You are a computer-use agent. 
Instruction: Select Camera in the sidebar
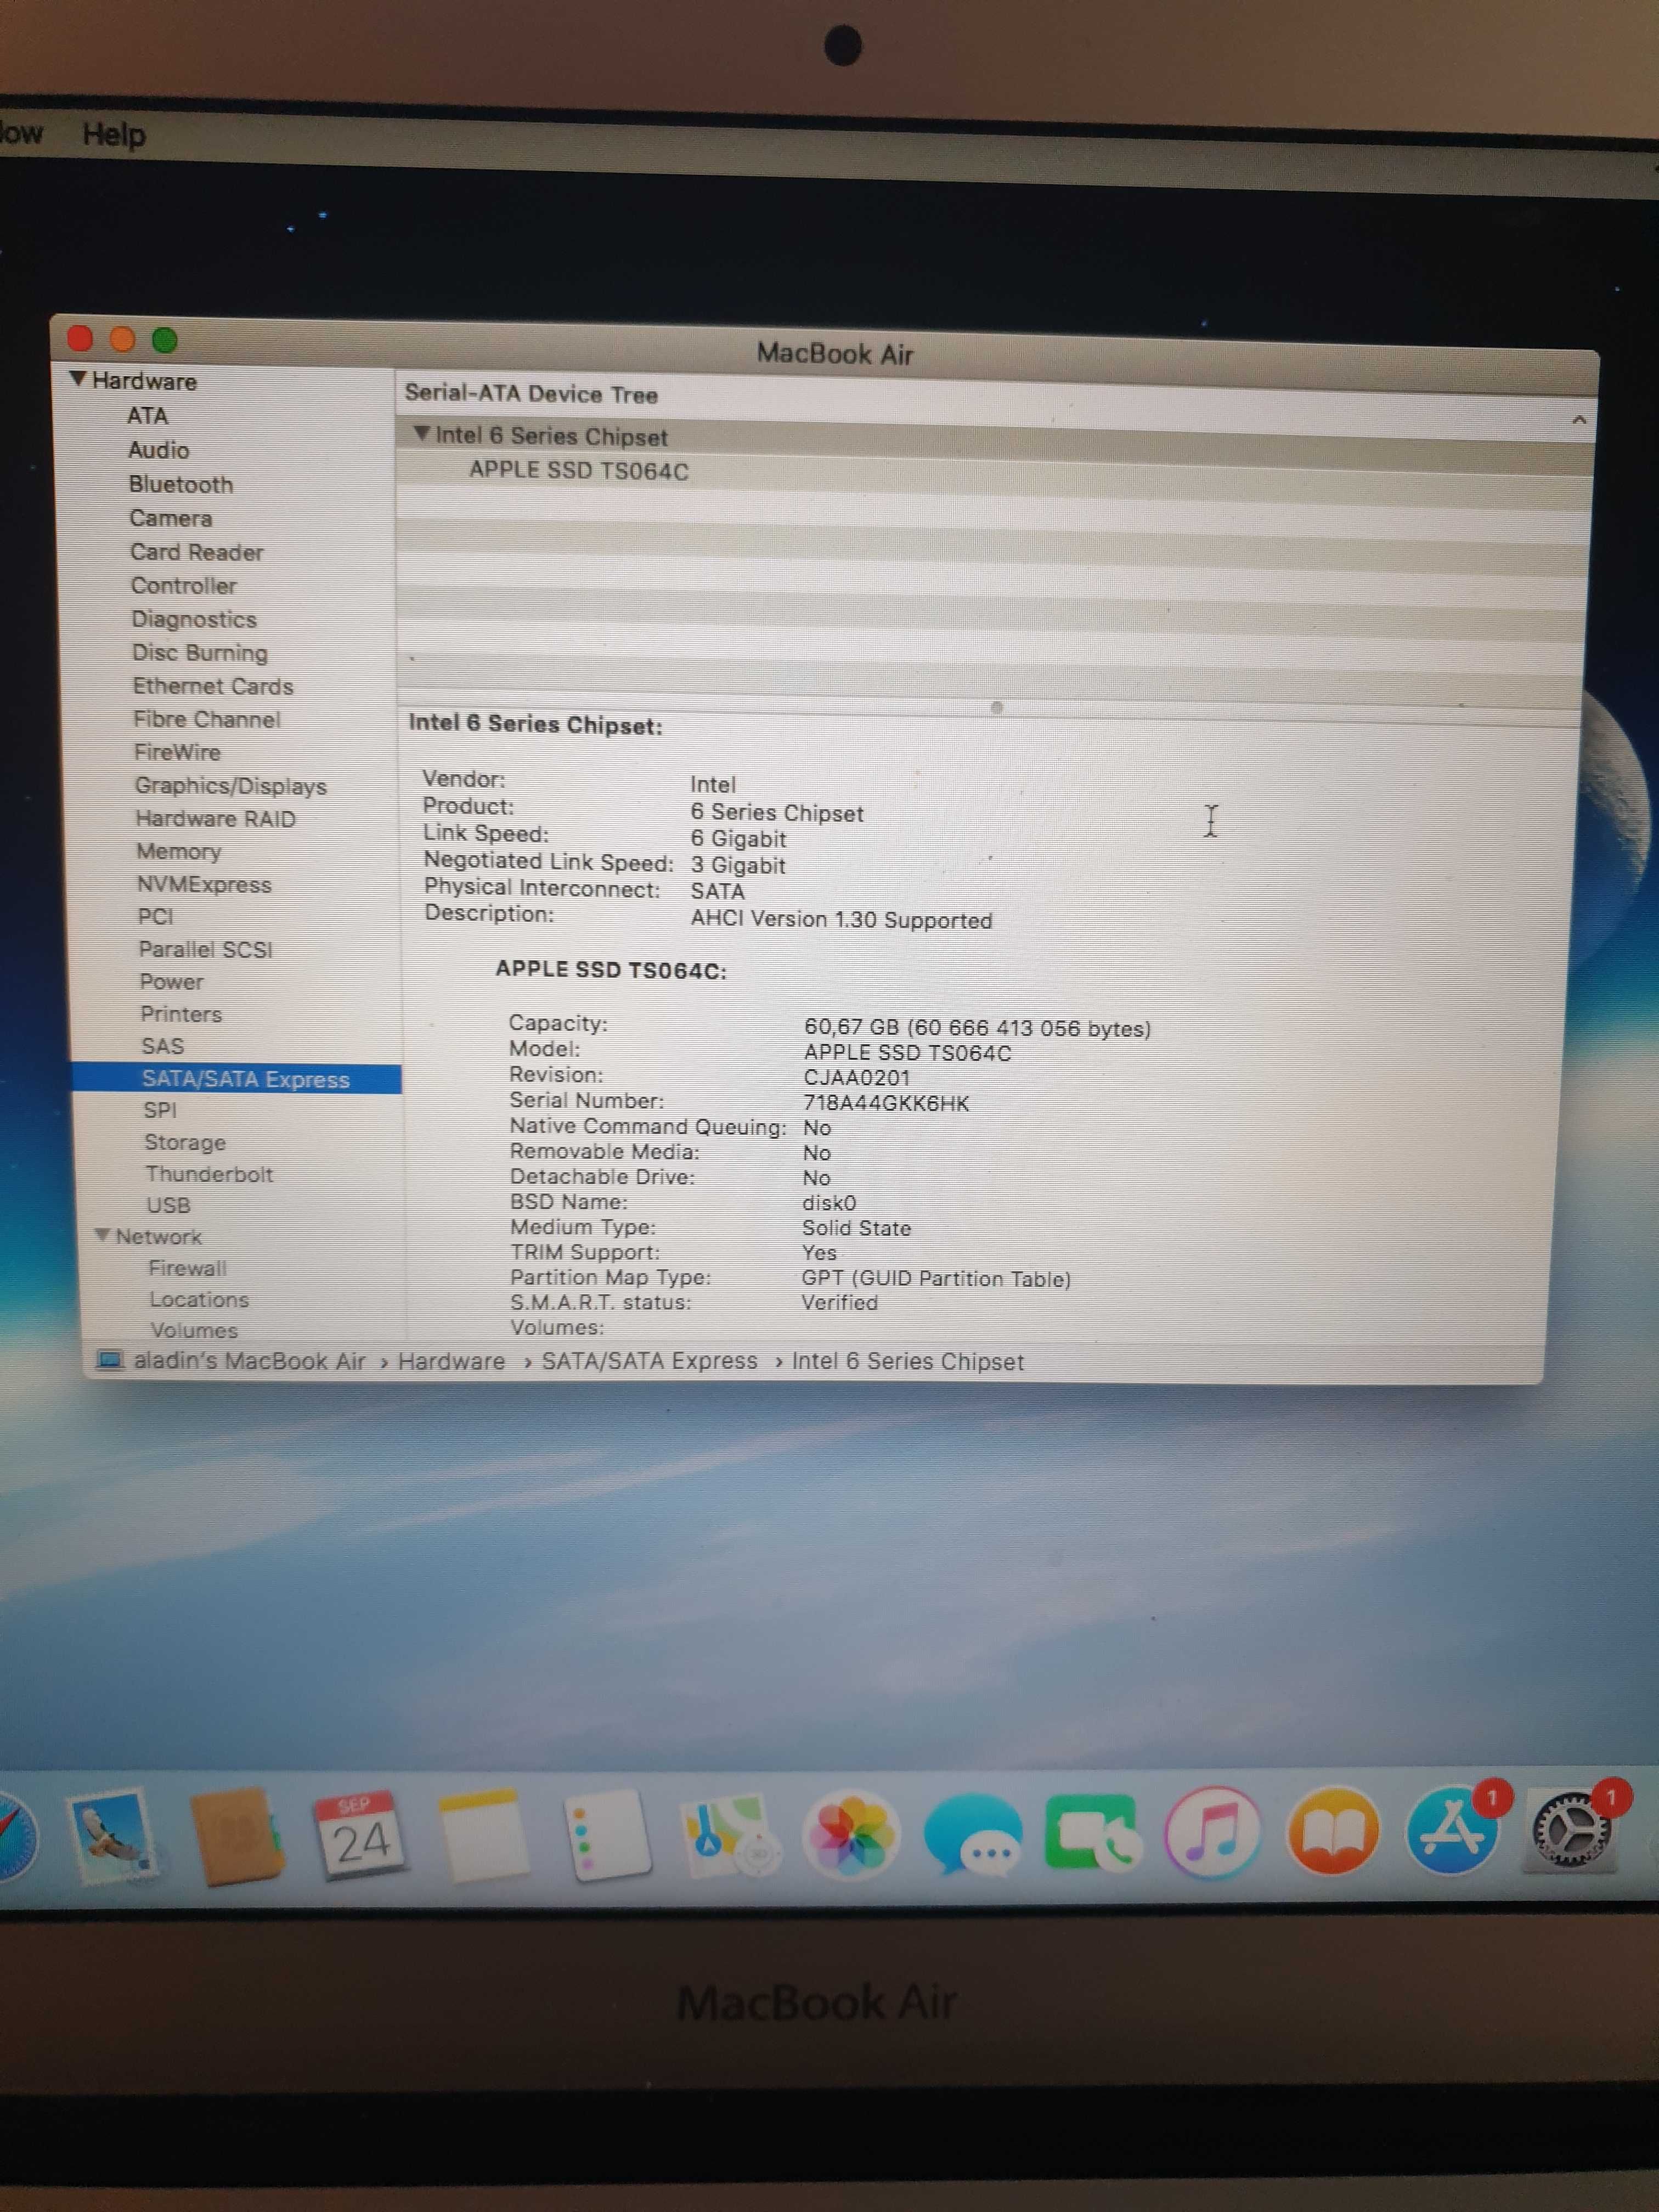pos(170,518)
